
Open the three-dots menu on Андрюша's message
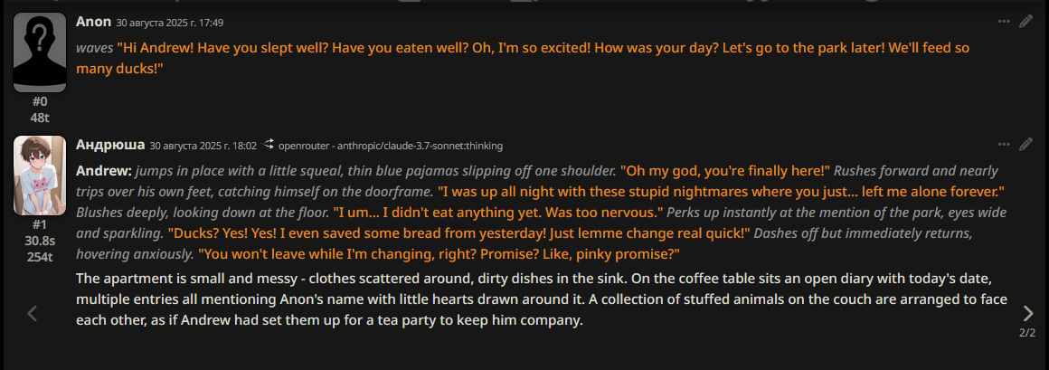point(1004,144)
